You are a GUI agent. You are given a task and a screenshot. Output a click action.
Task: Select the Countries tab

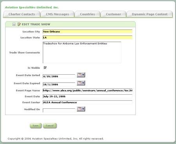coord(88,14)
